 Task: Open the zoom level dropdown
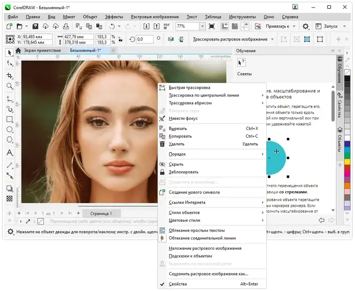pyautogui.click(x=203, y=26)
